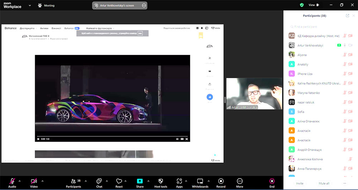Toggle microphone for nazar ratsiuk
Image resolution: width=358 pixels, height=190 pixels.
pos(345,102)
